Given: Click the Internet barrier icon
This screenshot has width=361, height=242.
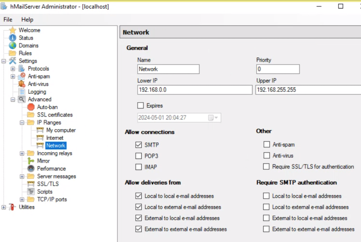Looking at the screenshot, I should 40,138.
